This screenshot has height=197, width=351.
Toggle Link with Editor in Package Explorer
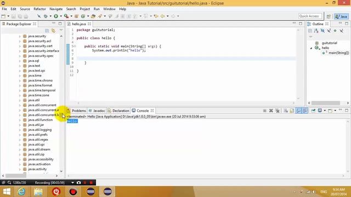[x=53, y=31]
